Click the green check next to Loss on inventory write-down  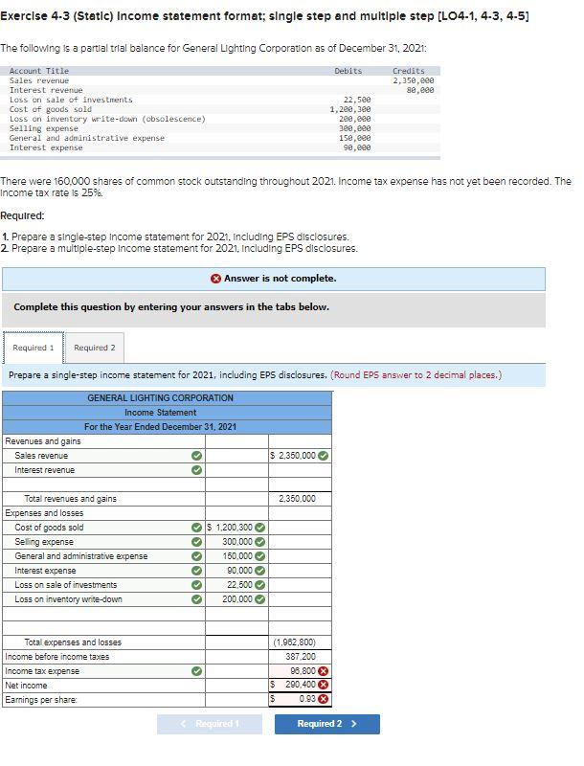(196, 599)
